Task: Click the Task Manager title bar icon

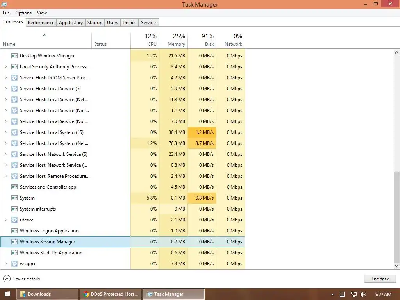Action: [x=4, y=4]
